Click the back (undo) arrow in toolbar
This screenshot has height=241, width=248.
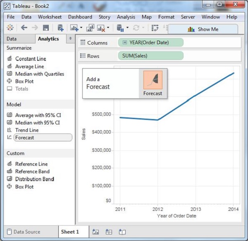click(24, 28)
